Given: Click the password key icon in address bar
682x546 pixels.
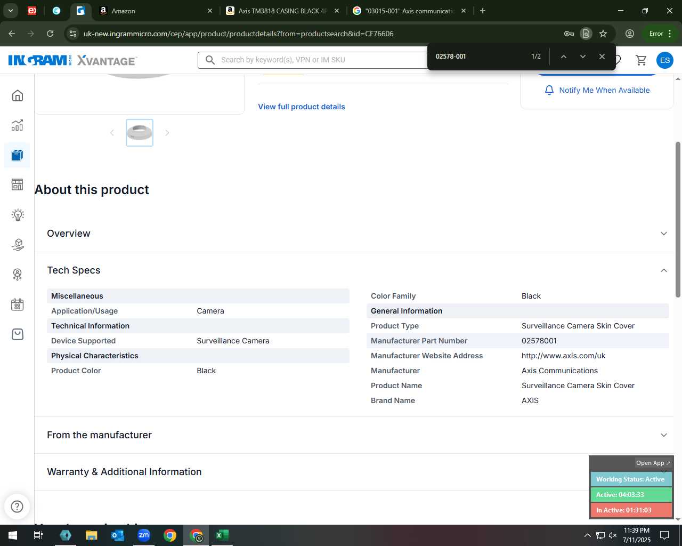Looking at the screenshot, I should tap(569, 34).
